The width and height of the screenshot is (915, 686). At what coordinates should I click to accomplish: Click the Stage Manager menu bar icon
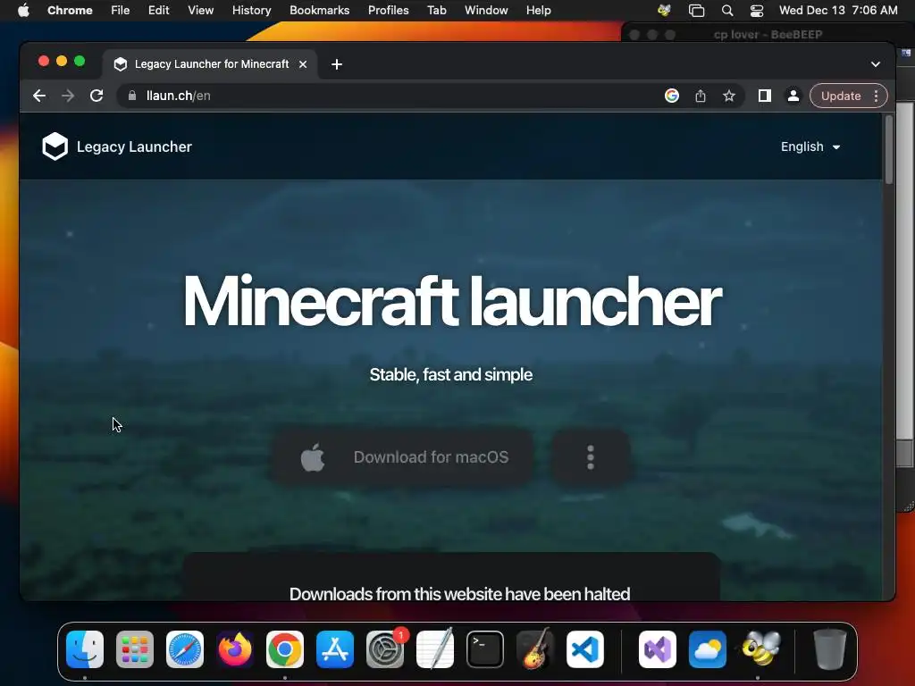(696, 11)
